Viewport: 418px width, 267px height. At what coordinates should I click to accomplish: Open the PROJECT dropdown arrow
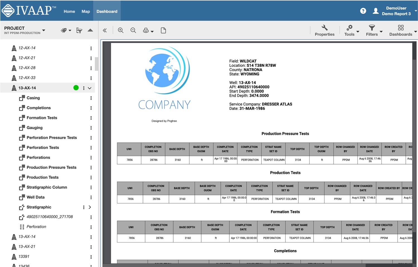pyautogui.click(x=44, y=30)
